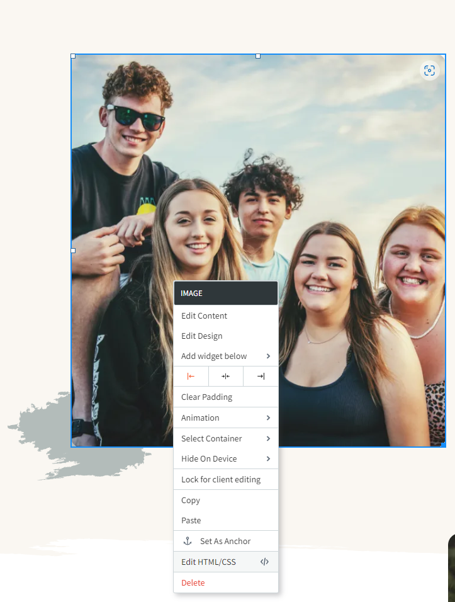Click Copy in the context menu
Image resolution: width=455 pixels, height=602 pixels.
click(191, 501)
